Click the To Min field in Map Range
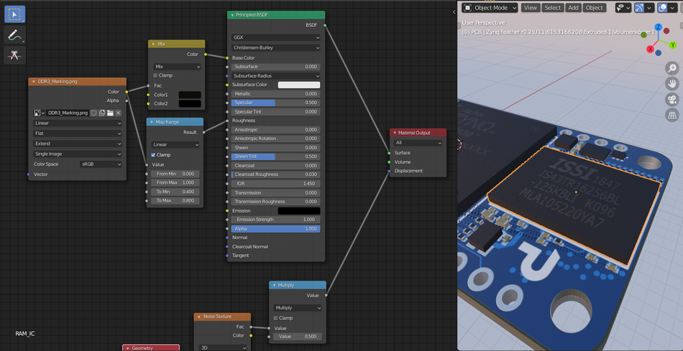Viewport: 683px width, 351px height. coord(175,192)
